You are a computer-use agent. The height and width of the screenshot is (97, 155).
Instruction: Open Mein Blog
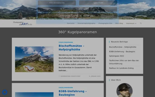(119, 23)
